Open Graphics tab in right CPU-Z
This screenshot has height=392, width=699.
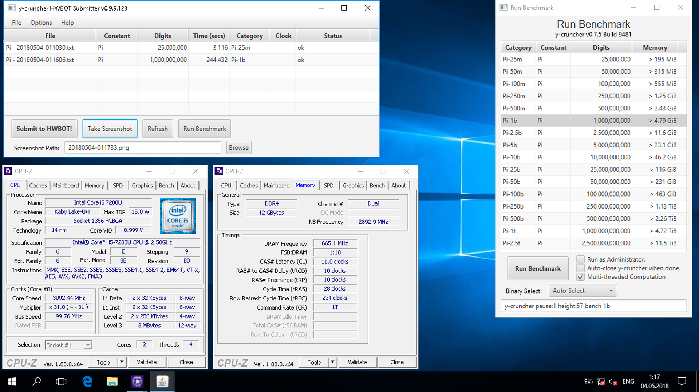pyautogui.click(x=353, y=185)
